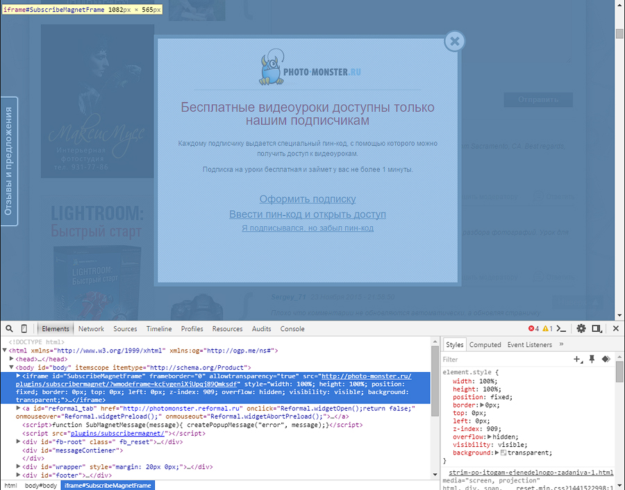Click Я подписывался, но забыл пин-код link
625x490 pixels.
pyautogui.click(x=308, y=228)
